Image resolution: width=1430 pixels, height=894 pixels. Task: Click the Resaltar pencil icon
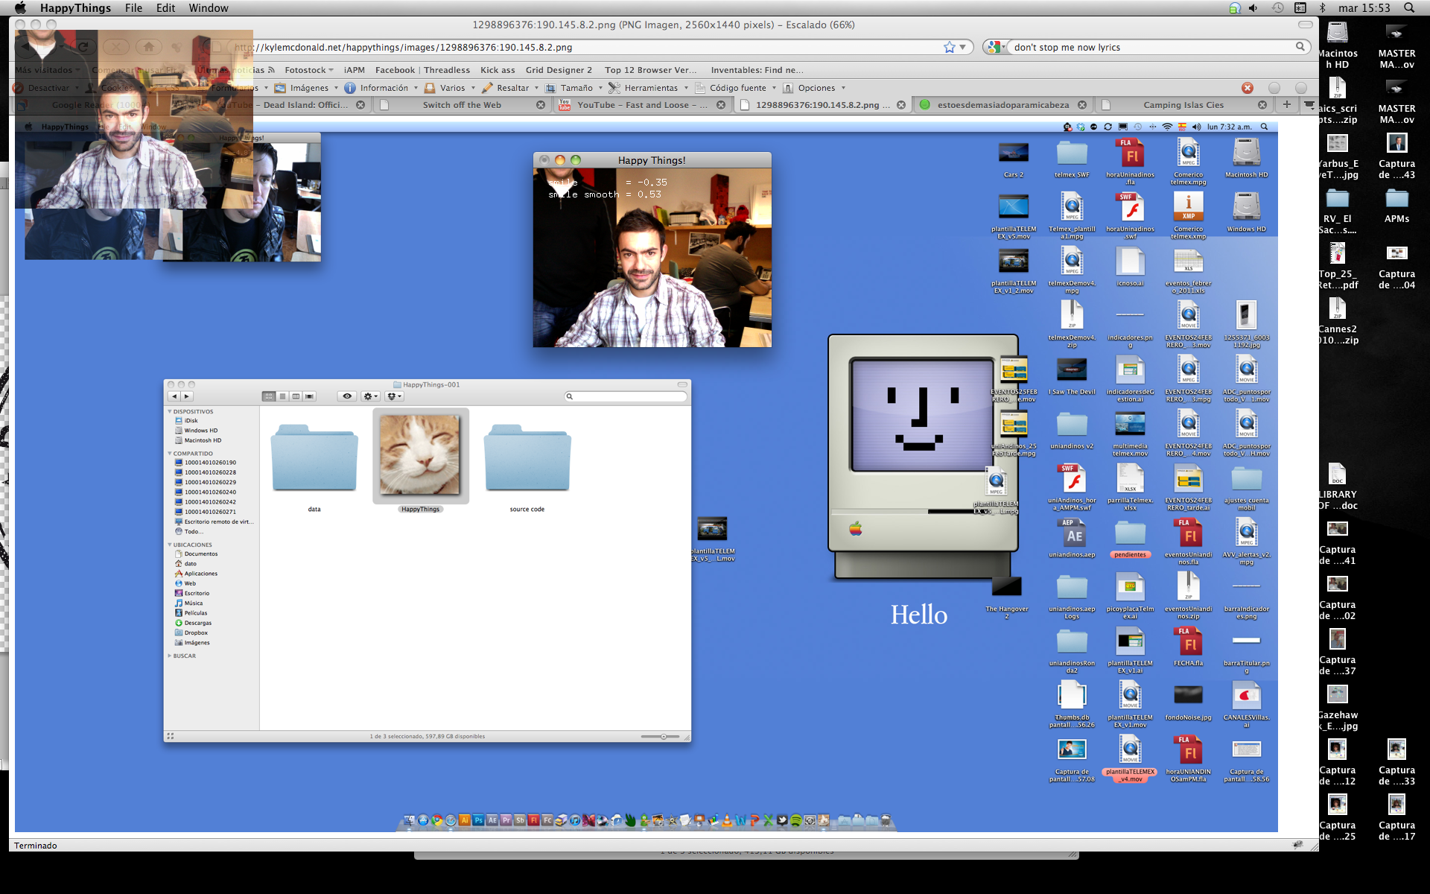(488, 88)
